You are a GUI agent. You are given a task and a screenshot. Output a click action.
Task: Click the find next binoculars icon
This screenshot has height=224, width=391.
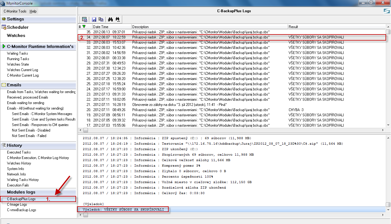click(118, 20)
